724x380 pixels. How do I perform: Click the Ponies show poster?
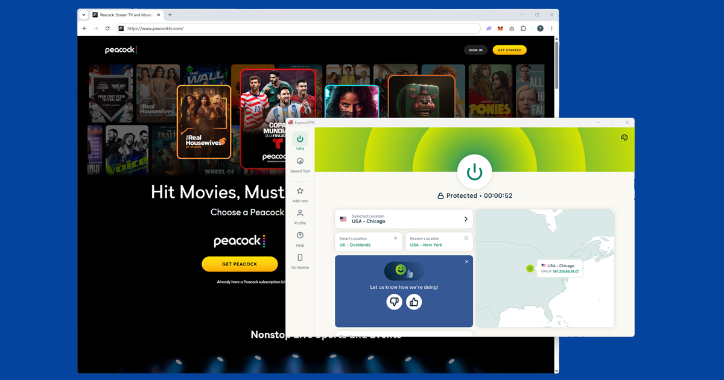[x=489, y=92]
